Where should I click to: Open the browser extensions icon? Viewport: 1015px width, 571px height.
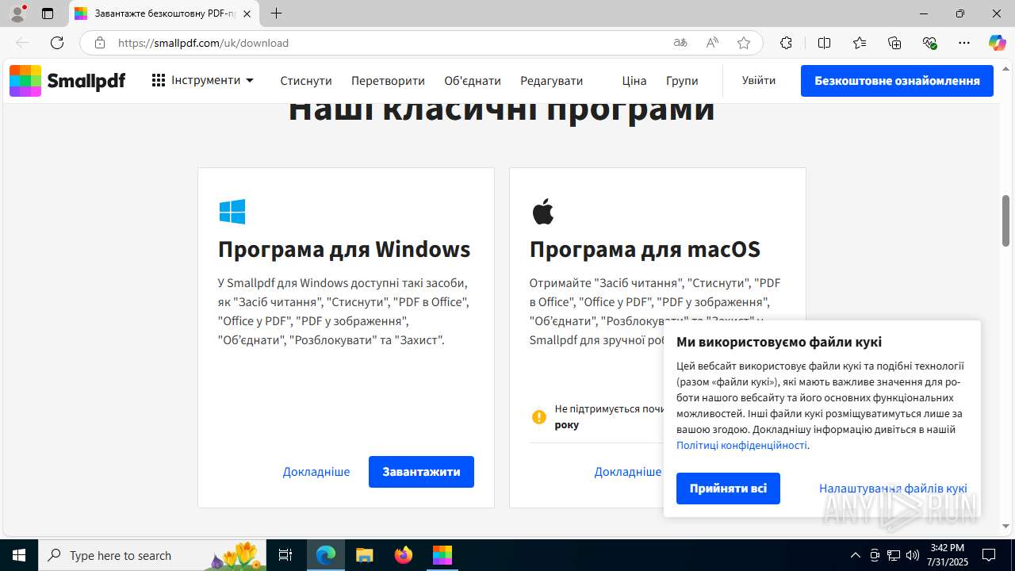(786, 43)
